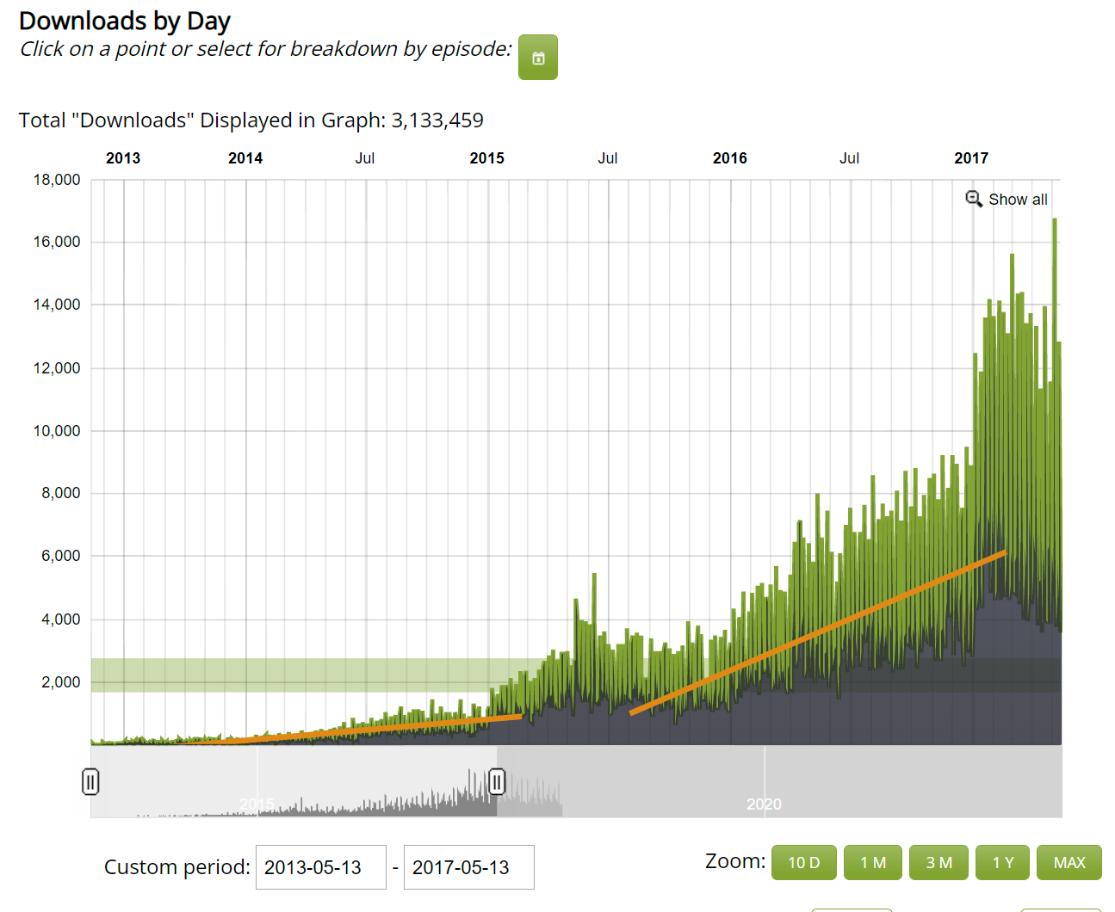Image resolution: width=1115 pixels, height=912 pixels.
Task: Click the 2020 marker in overview strip
Action: point(764,804)
